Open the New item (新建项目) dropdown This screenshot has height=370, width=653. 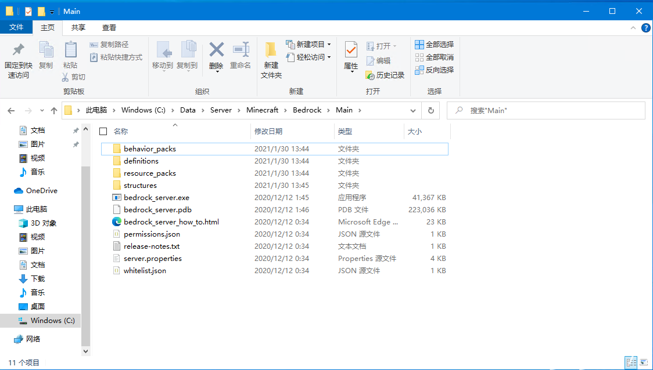pos(308,45)
